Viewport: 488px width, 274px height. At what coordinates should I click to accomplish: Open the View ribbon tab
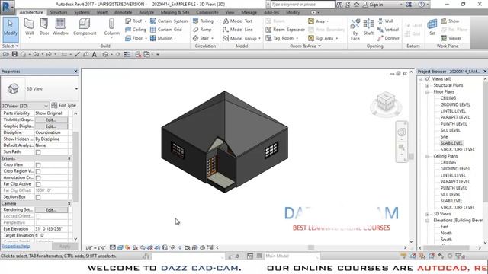230,12
